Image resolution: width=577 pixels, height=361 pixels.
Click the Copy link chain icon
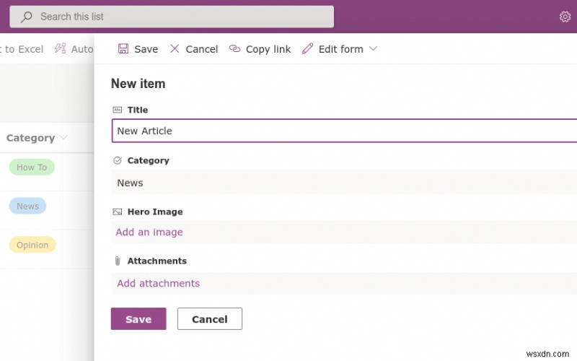tap(234, 48)
